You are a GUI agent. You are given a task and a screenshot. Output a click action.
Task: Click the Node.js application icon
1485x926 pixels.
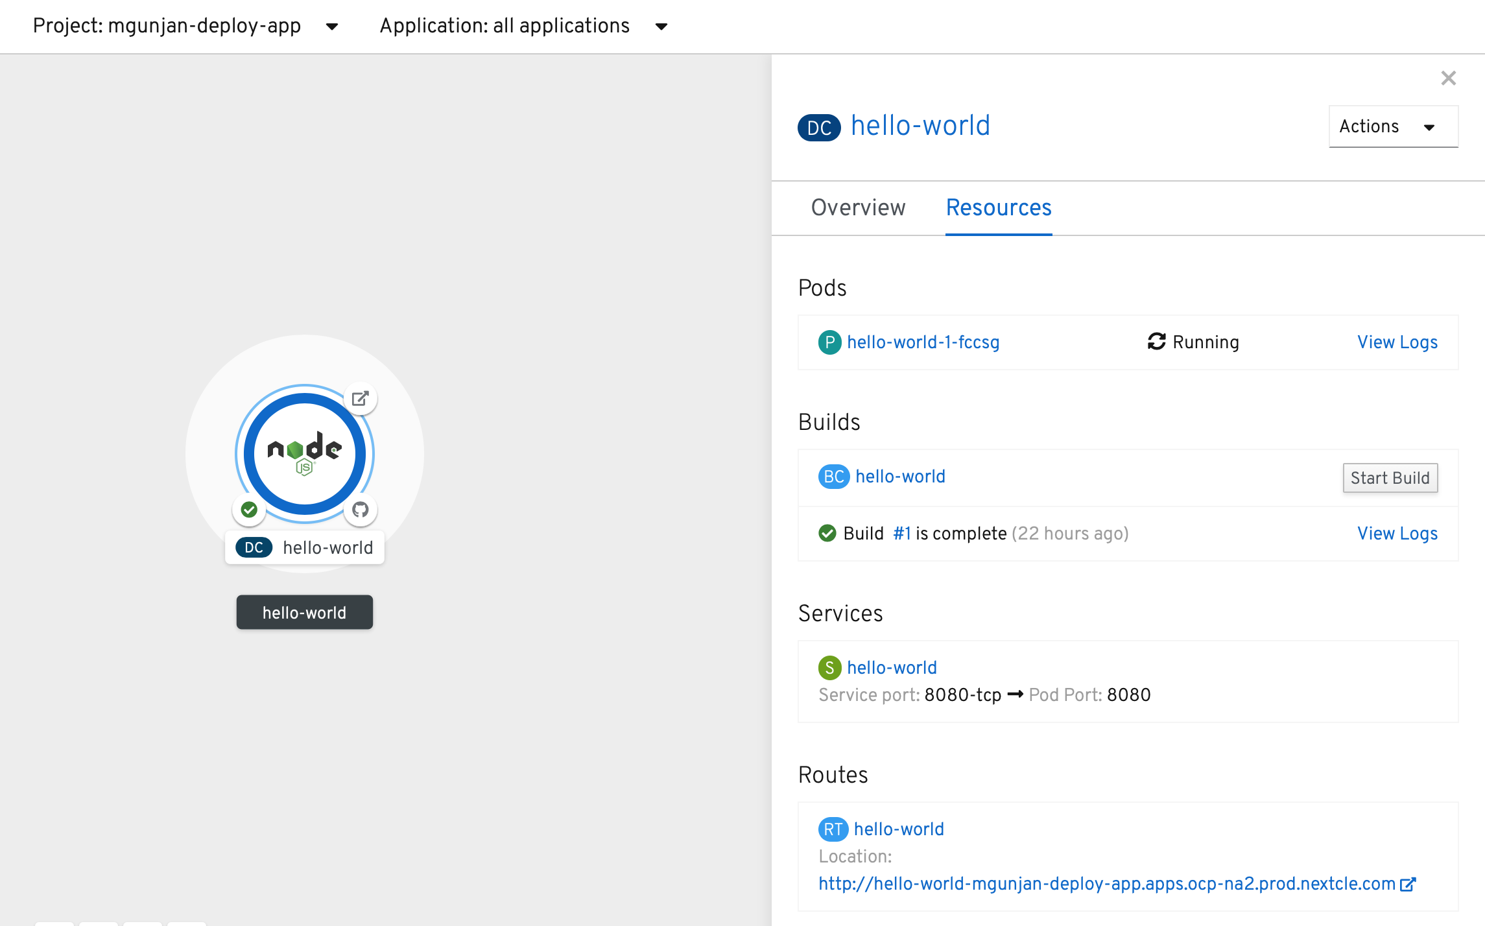(x=304, y=453)
